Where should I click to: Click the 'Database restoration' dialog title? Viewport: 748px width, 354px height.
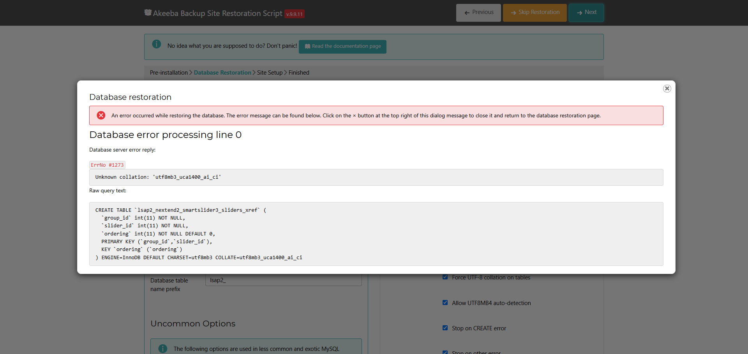(x=131, y=97)
